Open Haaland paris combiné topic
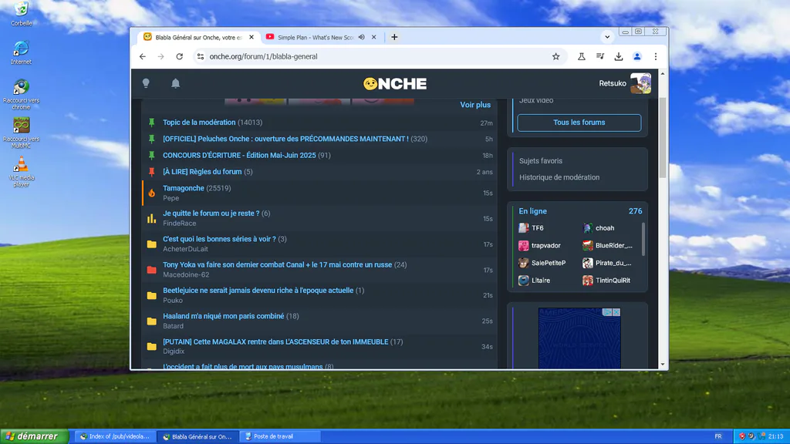Image resolution: width=790 pixels, height=444 pixels. pyautogui.click(x=223, y=316)
